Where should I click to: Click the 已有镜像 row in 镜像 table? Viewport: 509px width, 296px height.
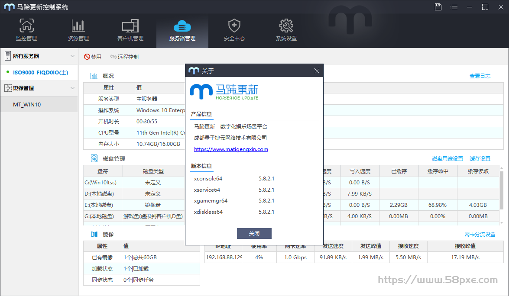coord(142,257)
